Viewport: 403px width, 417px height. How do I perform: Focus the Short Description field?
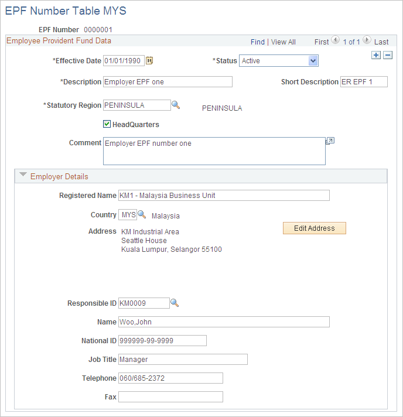[364, 81]
